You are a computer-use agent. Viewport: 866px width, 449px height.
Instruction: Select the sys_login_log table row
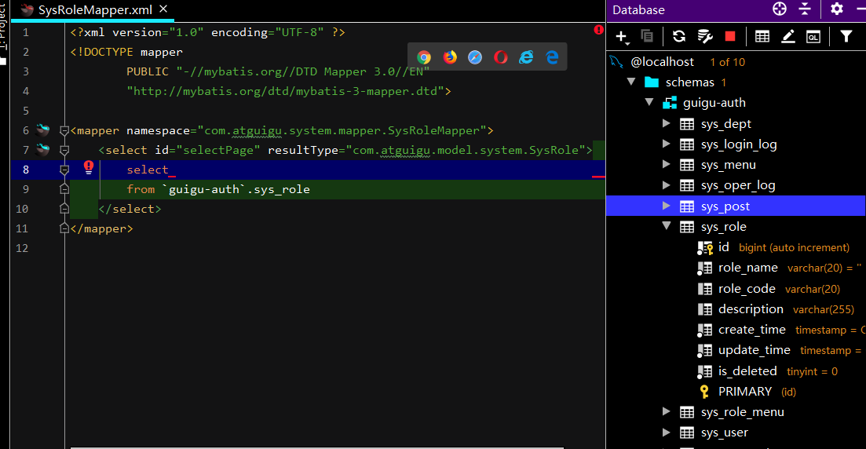pos(736,144)
